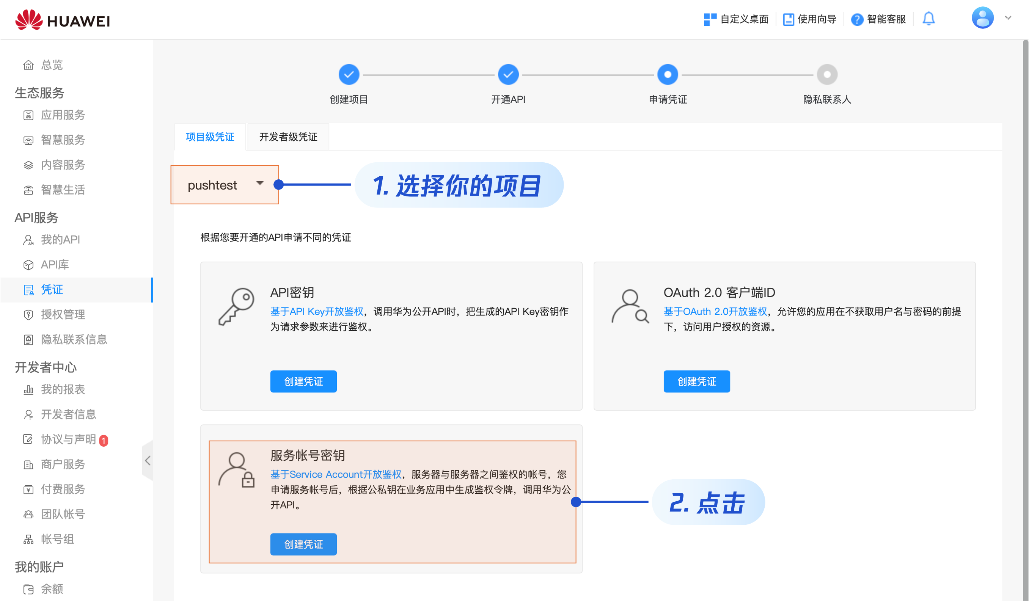
Task: Click the 服务帐号密钥 user-lock icon
Action: 236,470
